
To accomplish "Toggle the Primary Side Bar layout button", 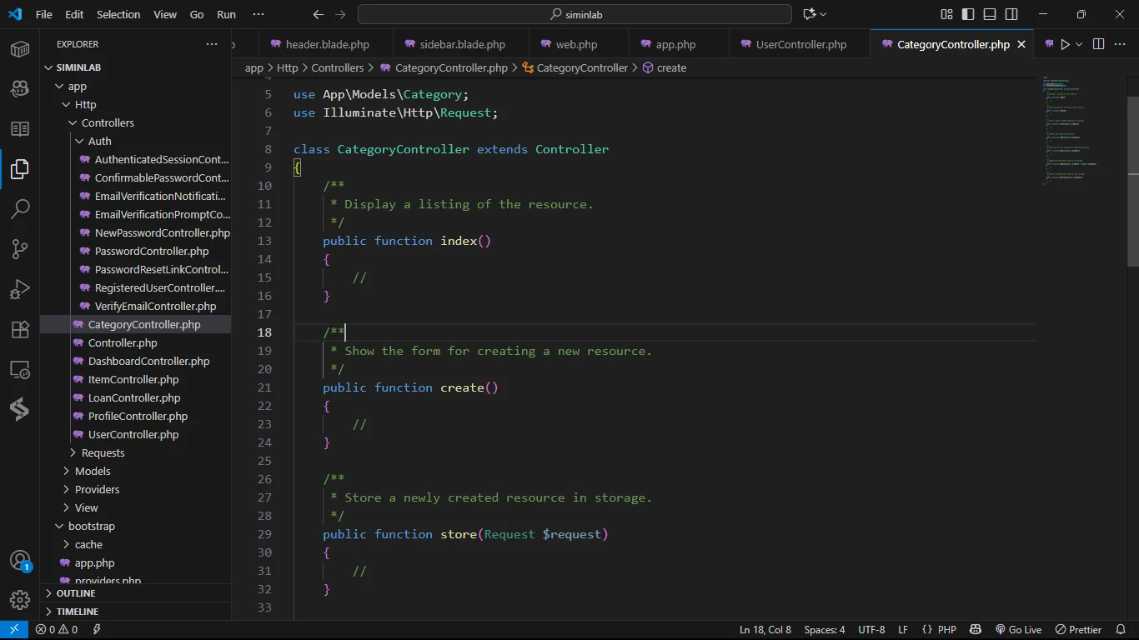I will click(x=968, y=14).
